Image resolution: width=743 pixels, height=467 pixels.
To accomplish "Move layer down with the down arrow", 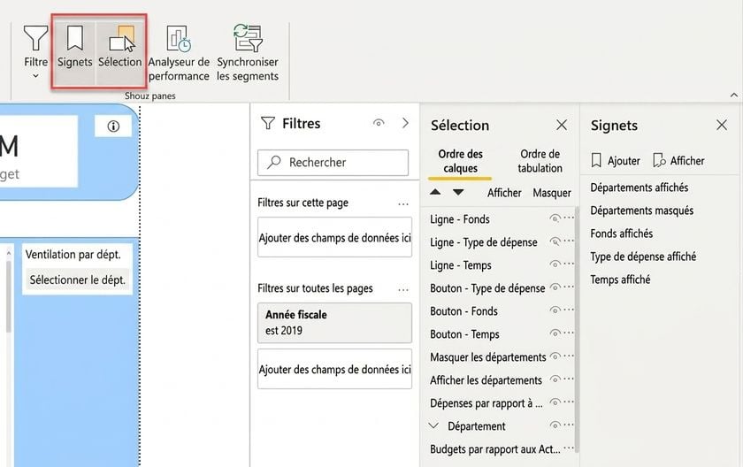I will [458, 192].
